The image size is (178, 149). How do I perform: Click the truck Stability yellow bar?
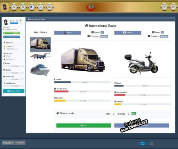click(x=83, y=101)
